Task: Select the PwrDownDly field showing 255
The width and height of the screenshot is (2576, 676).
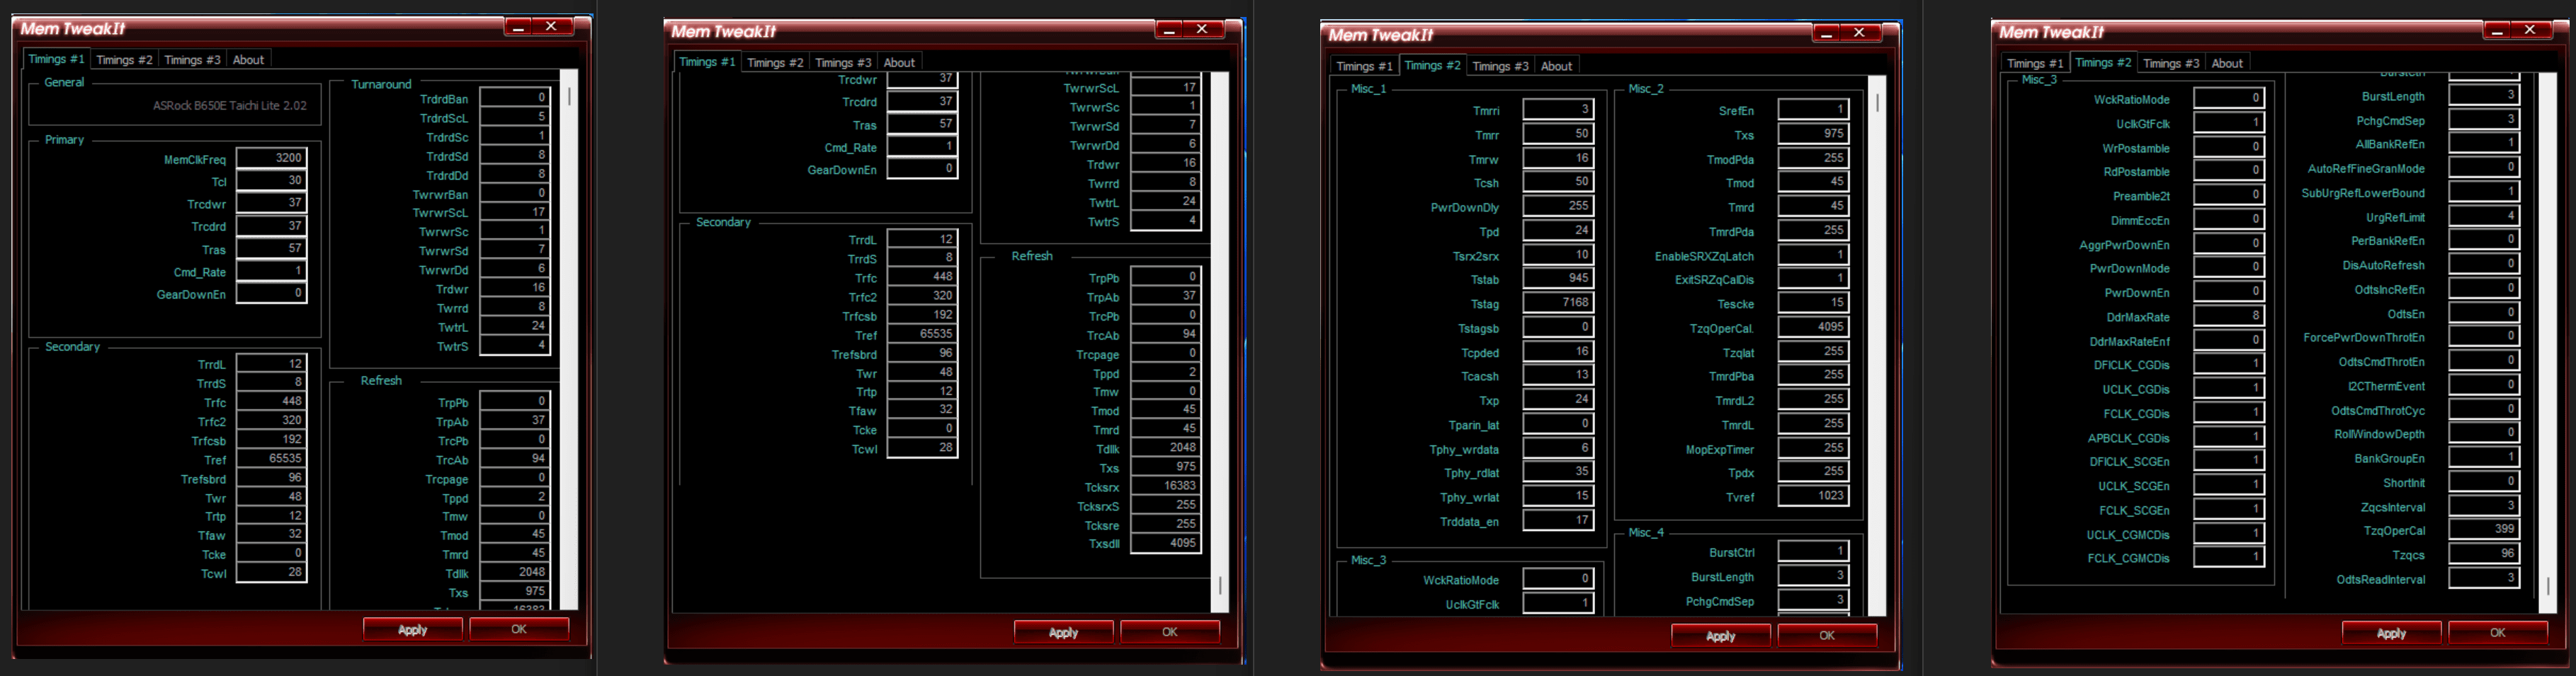Action: tap(1558, 206)
